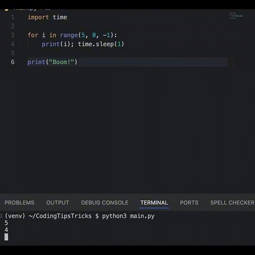Click line number 3 in the gutter
The image size is (255, 255).
point(13,35)
